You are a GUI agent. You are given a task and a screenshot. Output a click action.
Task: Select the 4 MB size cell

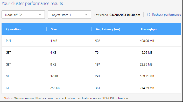click(x=54, y=41)
